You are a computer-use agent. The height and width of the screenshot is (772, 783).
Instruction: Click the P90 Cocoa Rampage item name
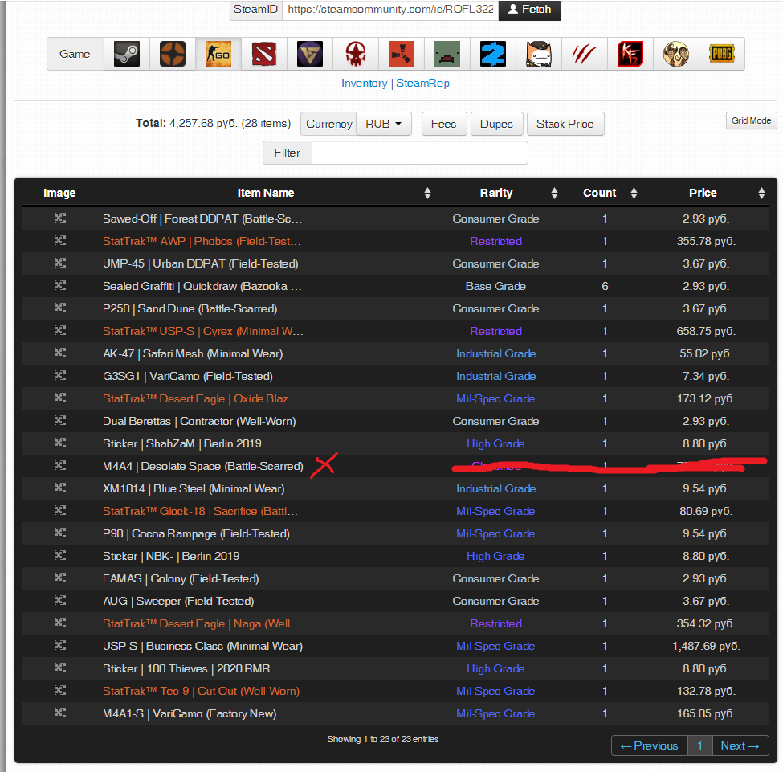pyautogui.click(x=196, y=533)
